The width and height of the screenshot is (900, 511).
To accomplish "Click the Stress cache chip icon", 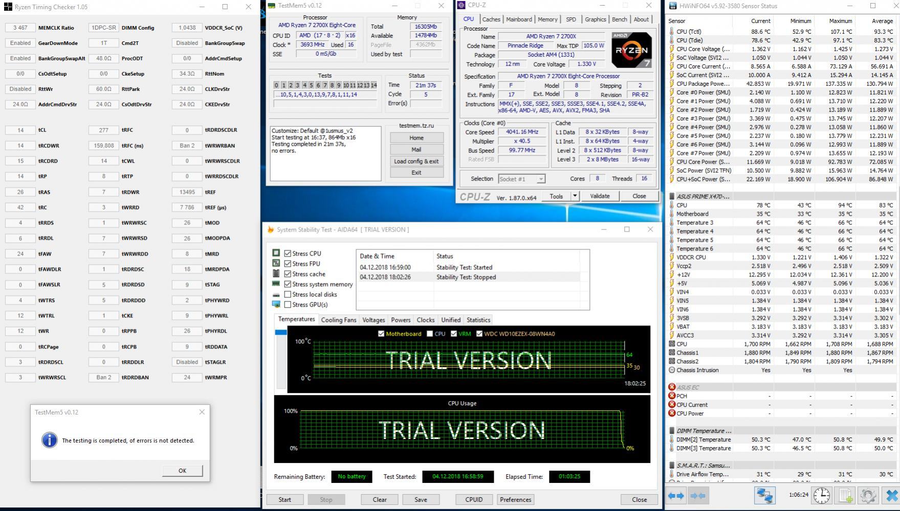I will [276, 273].
